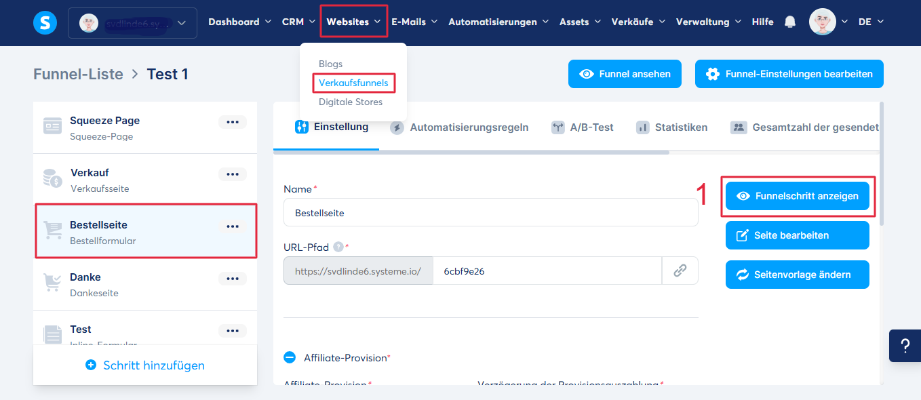Click the A/B-Test split icon
This screenshot has height=400, width=921.
(x=557, y=127)
